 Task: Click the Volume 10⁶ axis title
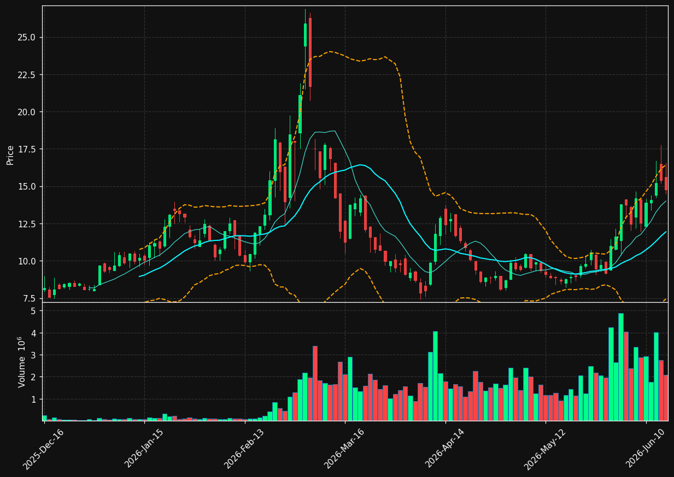21,362
